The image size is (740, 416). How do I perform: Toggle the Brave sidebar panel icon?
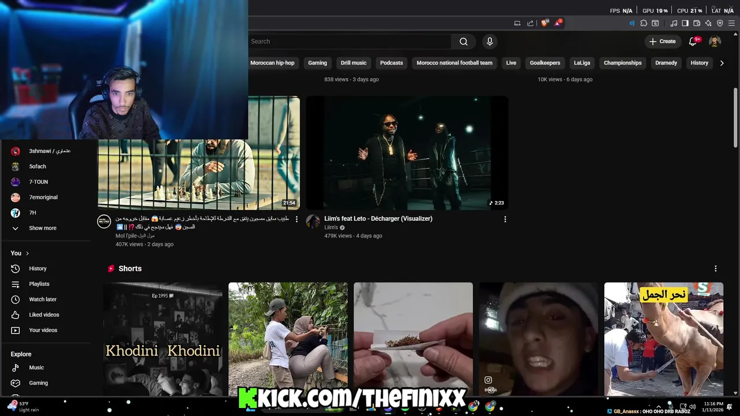(685, 23)
